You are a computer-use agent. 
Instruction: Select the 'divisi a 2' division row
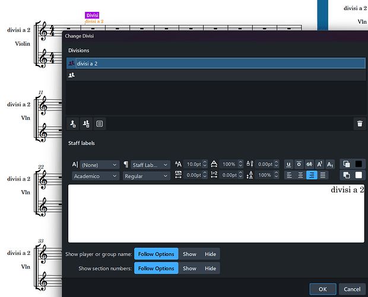pos(216,64)
